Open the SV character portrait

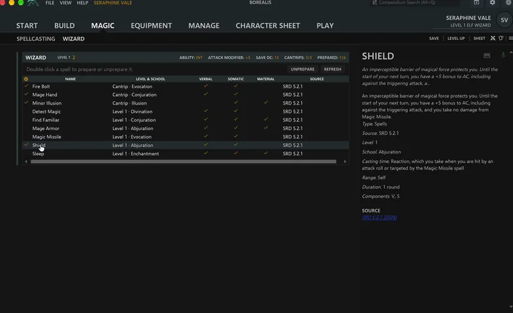[x=504, y=20]
